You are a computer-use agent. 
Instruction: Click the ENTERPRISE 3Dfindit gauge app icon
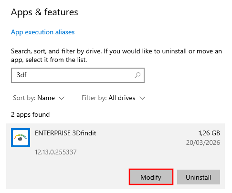[x=21, y=138]
